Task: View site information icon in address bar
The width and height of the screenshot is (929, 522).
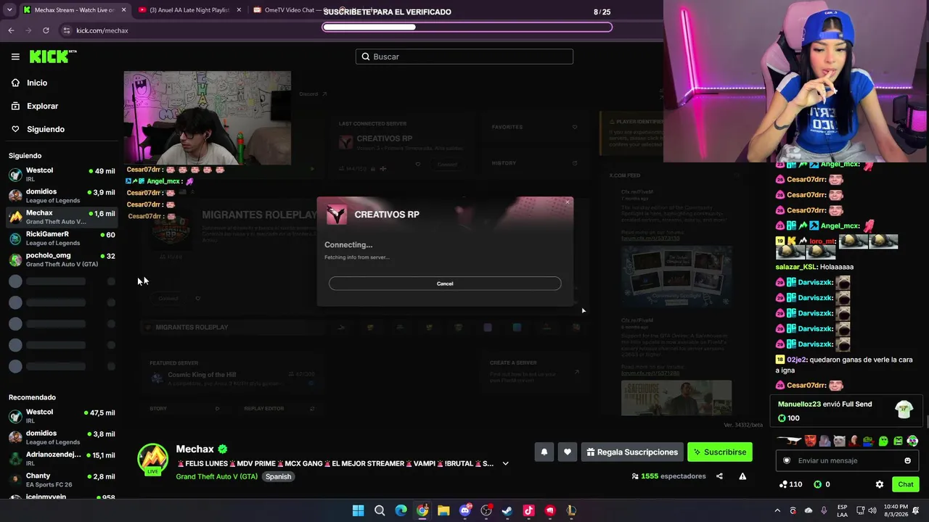Action: (x=67, y=30)
